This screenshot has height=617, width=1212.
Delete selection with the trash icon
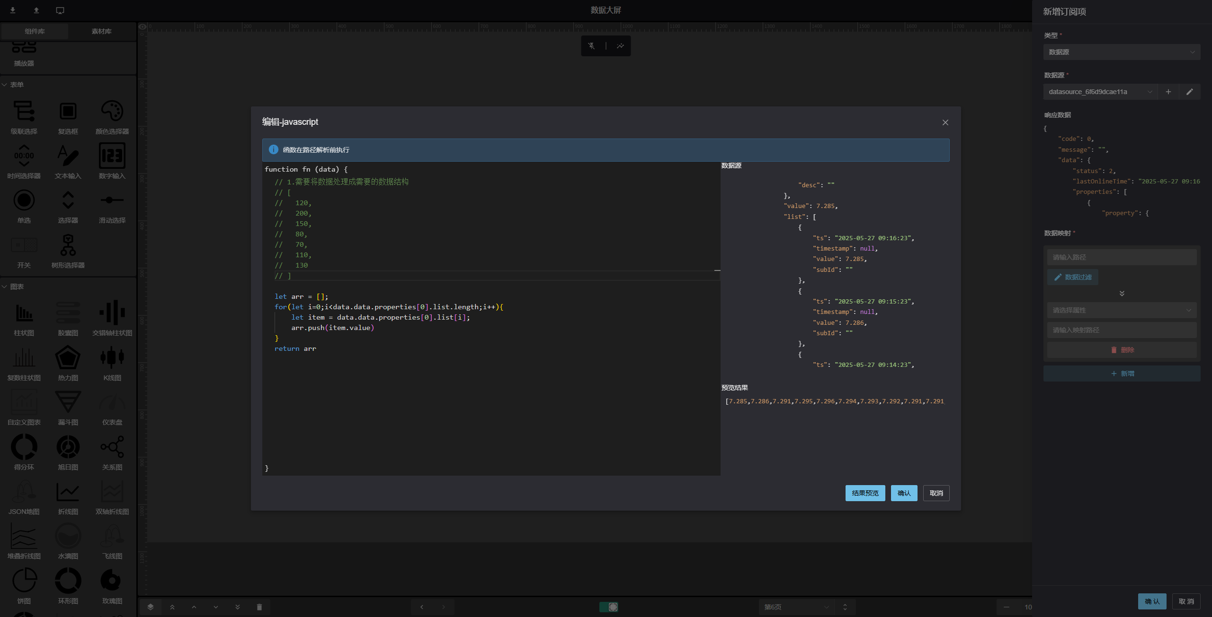[x=259, y=607]
